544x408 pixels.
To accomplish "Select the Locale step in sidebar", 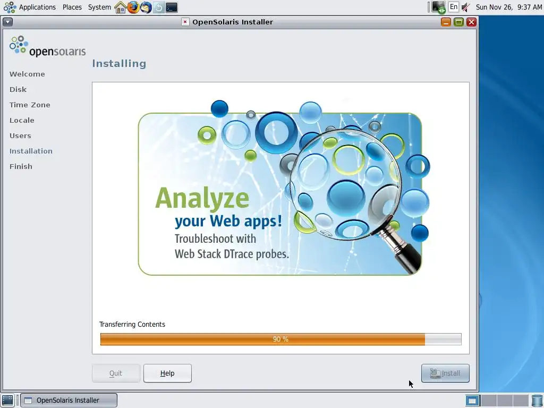I will click(x=22, y=121).
